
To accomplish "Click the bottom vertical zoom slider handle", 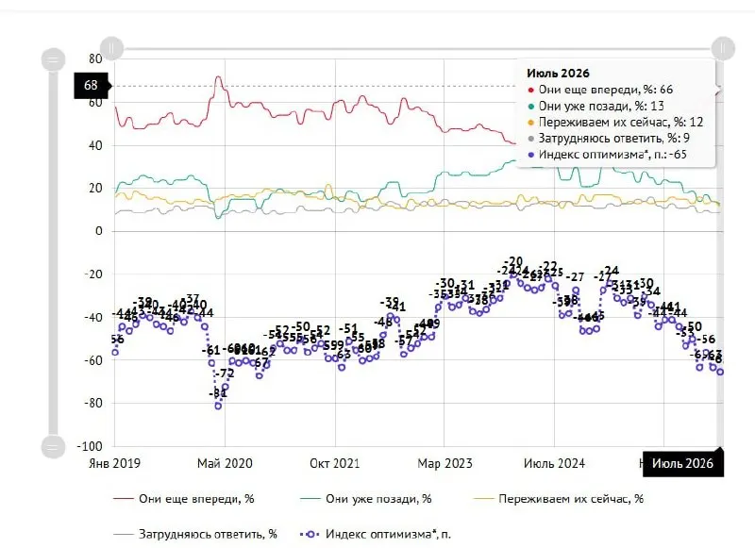I will point(53,446).
